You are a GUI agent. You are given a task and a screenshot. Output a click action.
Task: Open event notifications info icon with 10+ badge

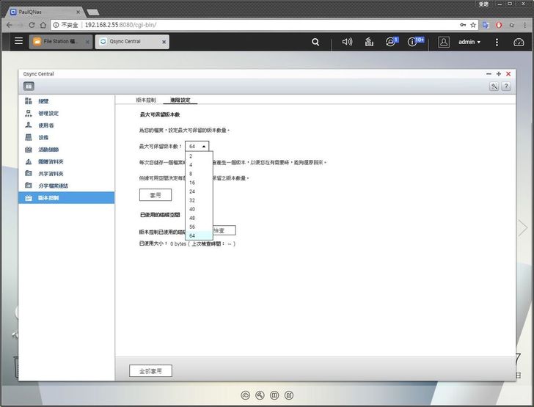coord(414,42)
